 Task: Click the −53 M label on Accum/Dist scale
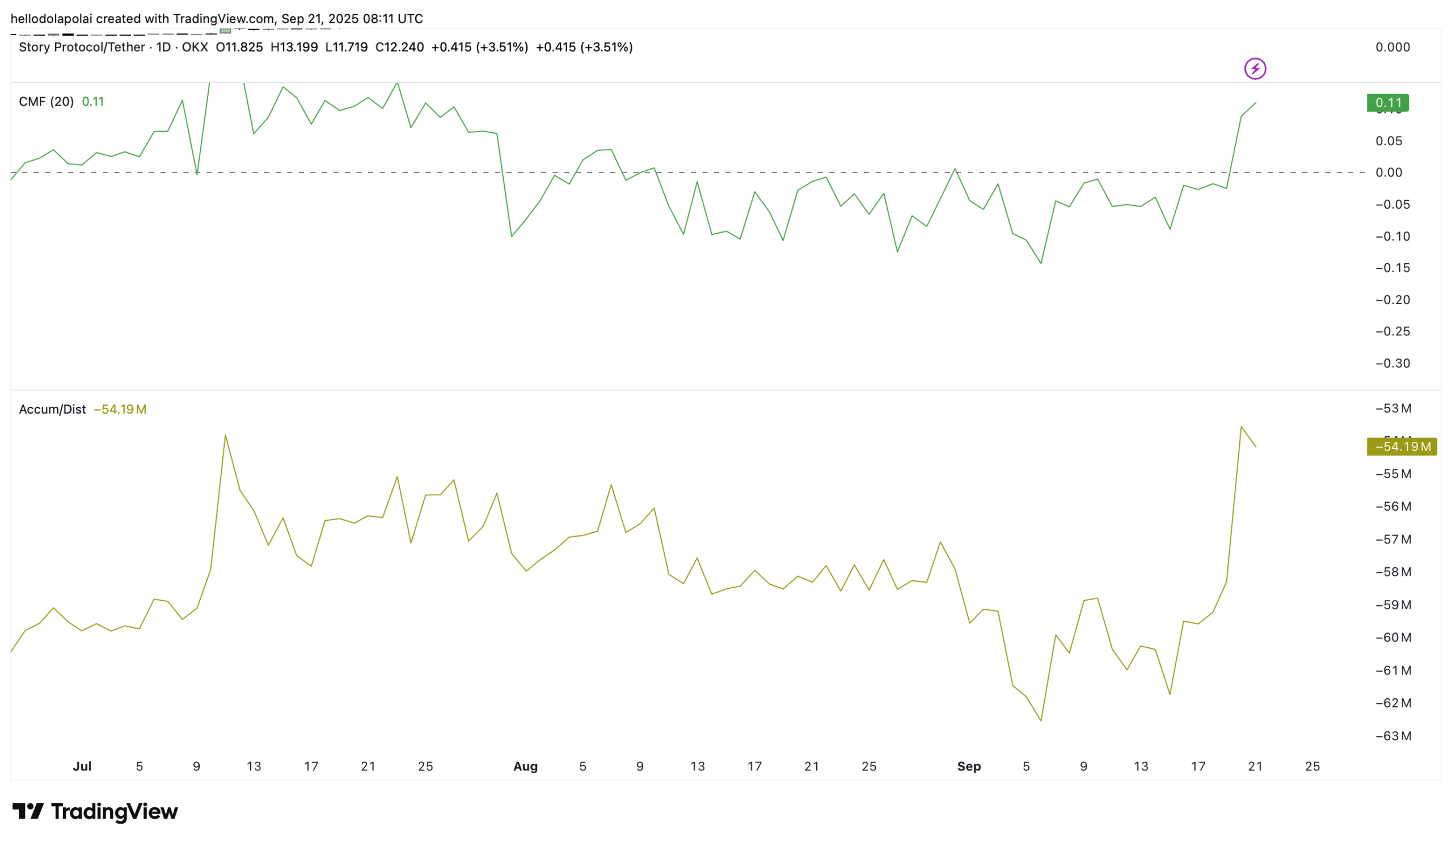coord(1392,408)
